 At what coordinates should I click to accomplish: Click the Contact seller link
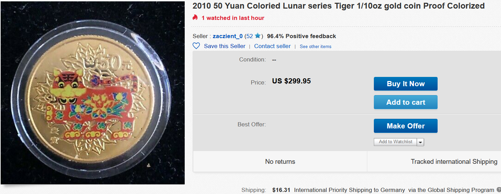[x=272, y=46]
